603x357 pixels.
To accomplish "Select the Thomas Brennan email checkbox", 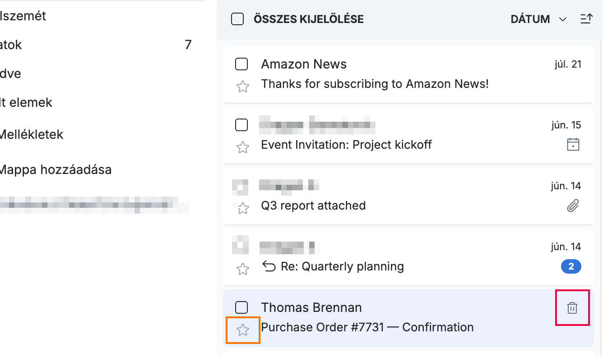I will (x=241, y=307).
